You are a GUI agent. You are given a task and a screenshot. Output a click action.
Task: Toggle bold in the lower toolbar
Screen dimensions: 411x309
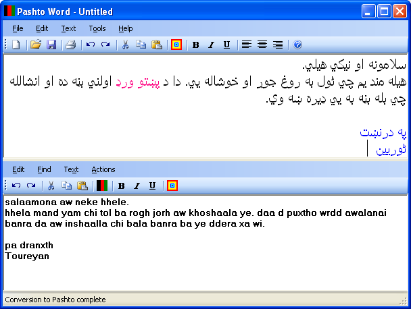(x=122, y=186)
